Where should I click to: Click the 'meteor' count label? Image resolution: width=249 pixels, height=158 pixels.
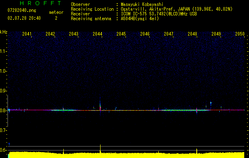click(56, 12)
